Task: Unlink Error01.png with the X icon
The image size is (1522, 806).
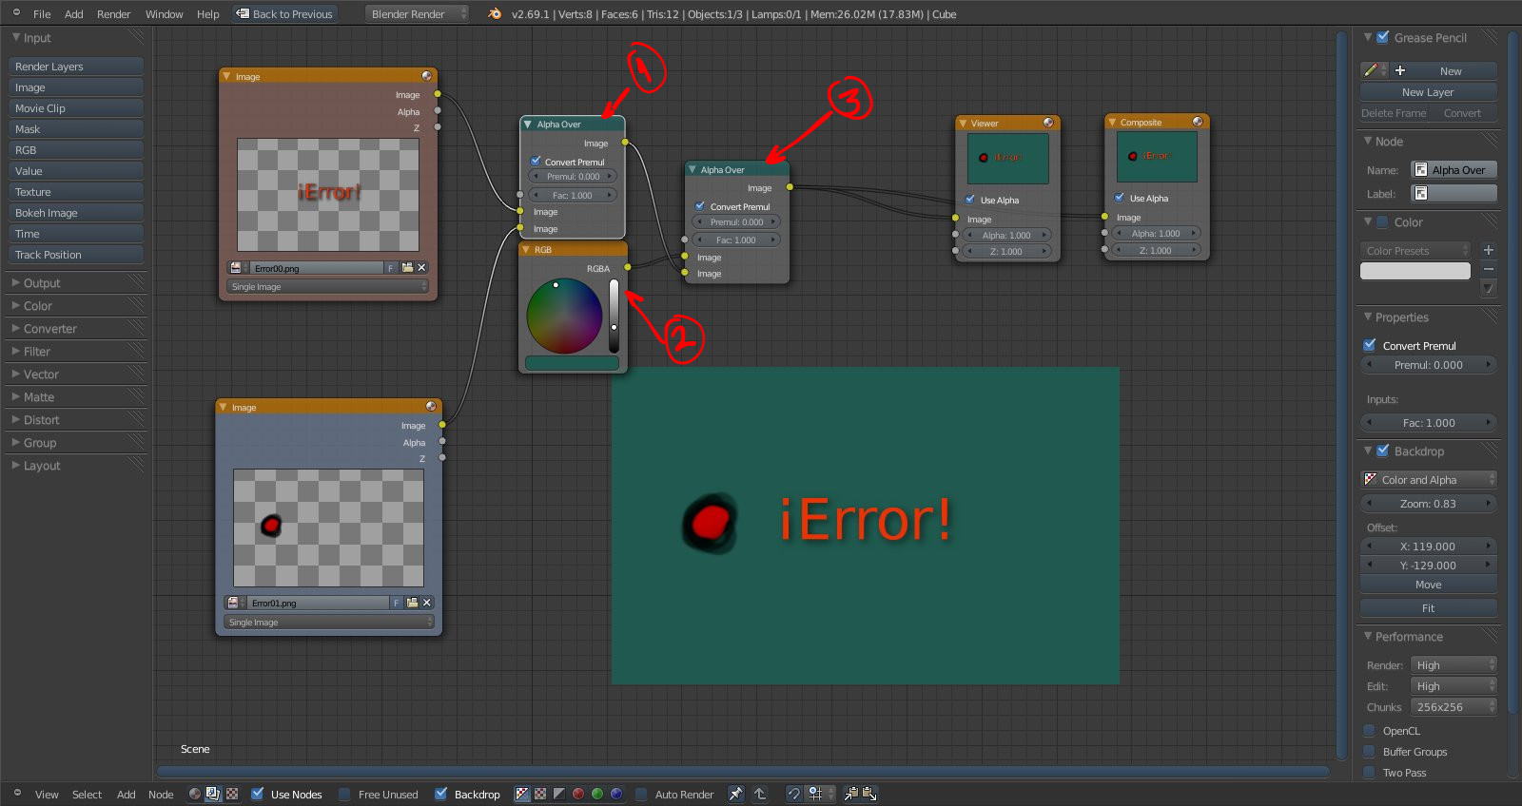Action: point(427,603)
